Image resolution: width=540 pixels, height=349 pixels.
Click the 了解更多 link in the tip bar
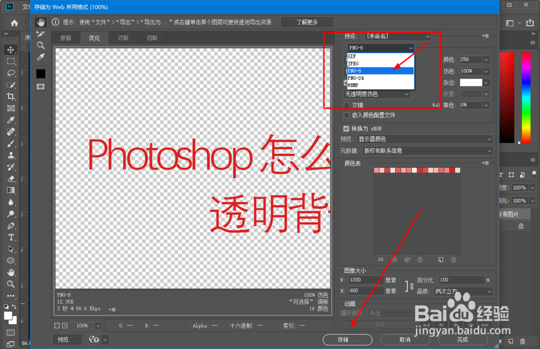point(307,22)
